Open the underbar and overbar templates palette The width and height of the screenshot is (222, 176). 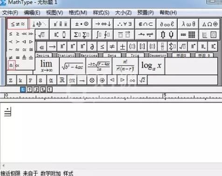[124, 34]
